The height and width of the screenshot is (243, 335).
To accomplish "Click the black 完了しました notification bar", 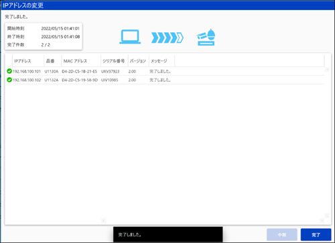I will tap(168, 234).
